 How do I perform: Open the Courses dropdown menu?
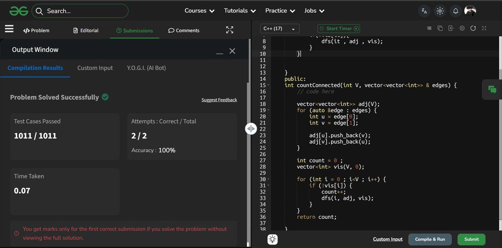click(x=199, y=11)
